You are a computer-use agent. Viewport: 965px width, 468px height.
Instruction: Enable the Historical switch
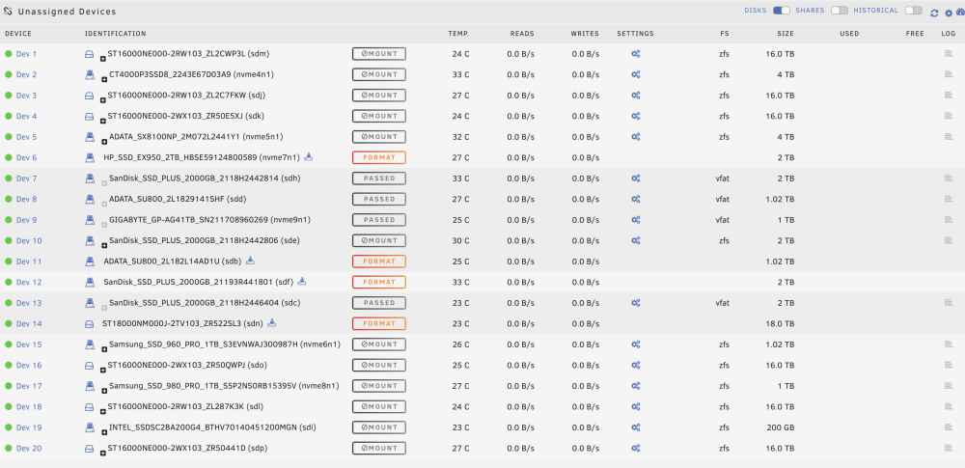pos(913,11)
